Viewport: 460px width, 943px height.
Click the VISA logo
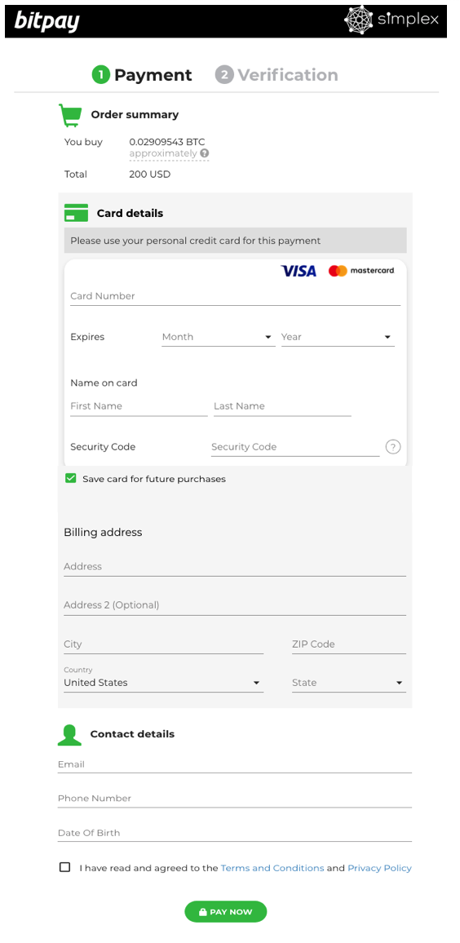(299, 271)
